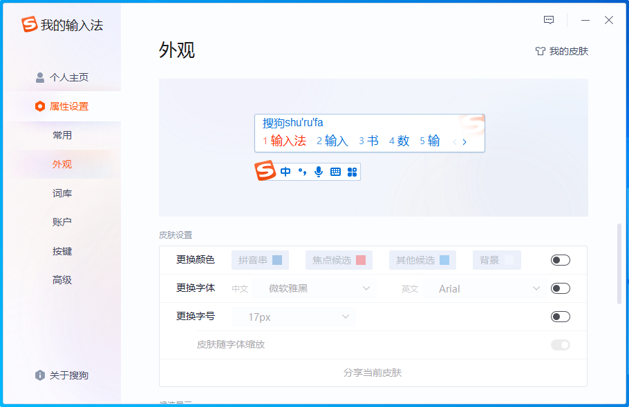Close the settings window
The height and width of the screenshot is (407, 629).
coord(608,20)
